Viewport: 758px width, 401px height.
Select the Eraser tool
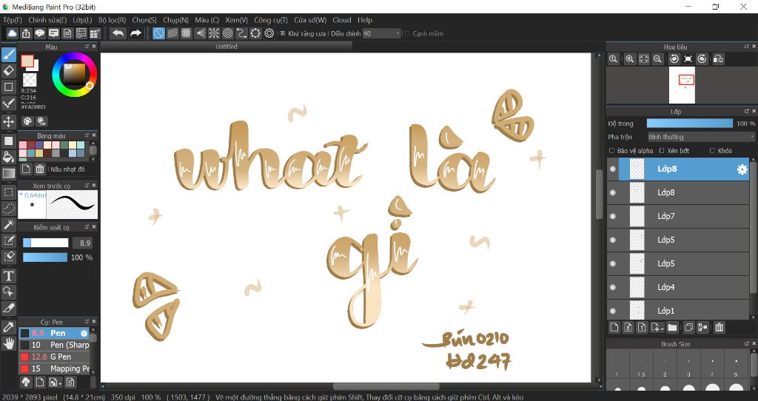[9, 70]
